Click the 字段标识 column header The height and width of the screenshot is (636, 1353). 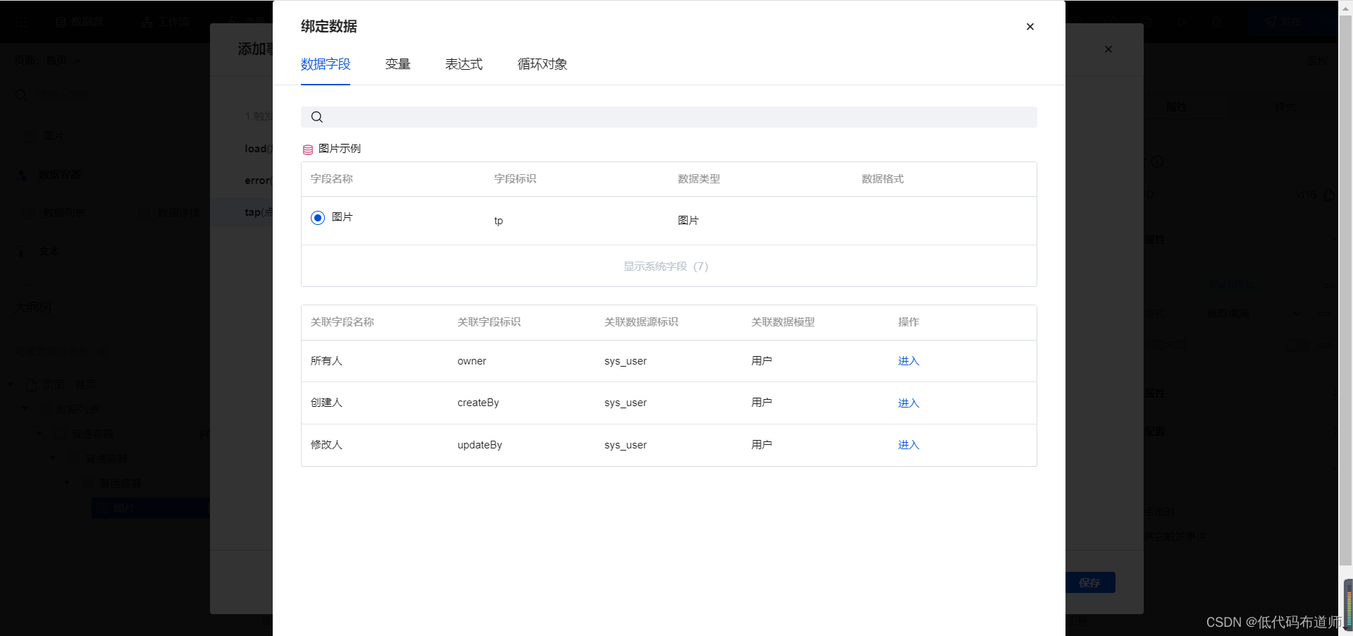point(515,179)
